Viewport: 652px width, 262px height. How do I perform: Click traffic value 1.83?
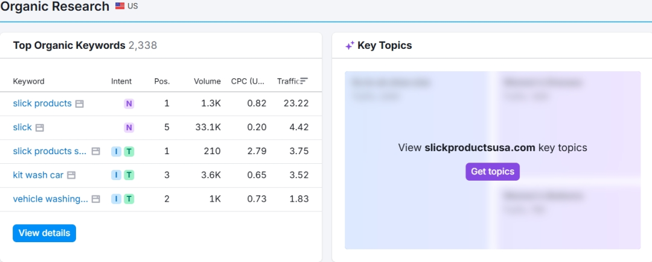pos(299,199)
